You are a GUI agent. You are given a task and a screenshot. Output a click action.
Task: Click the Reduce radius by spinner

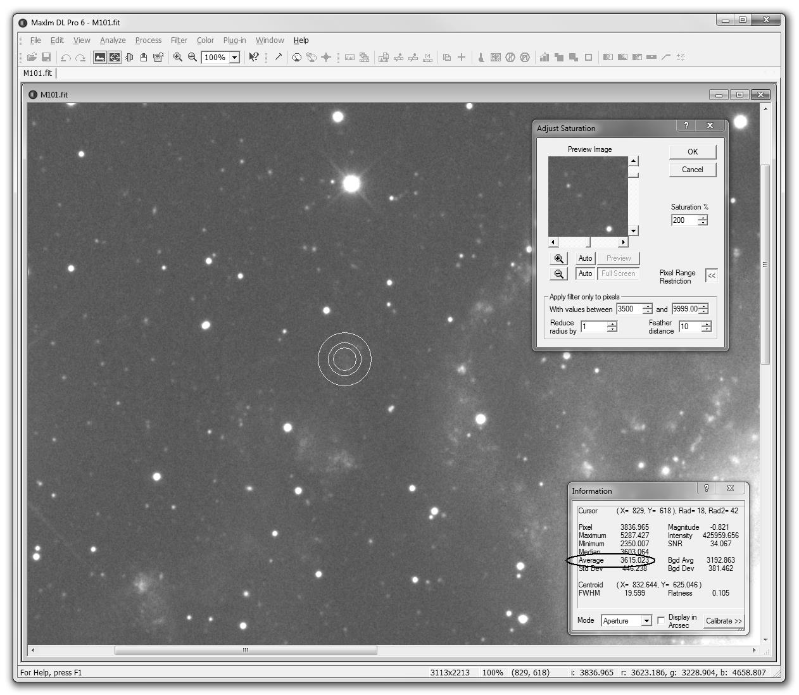tap(612, 327)
